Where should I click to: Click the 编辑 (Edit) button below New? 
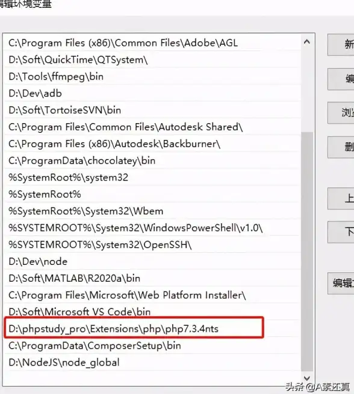click(x=341, y=79)
